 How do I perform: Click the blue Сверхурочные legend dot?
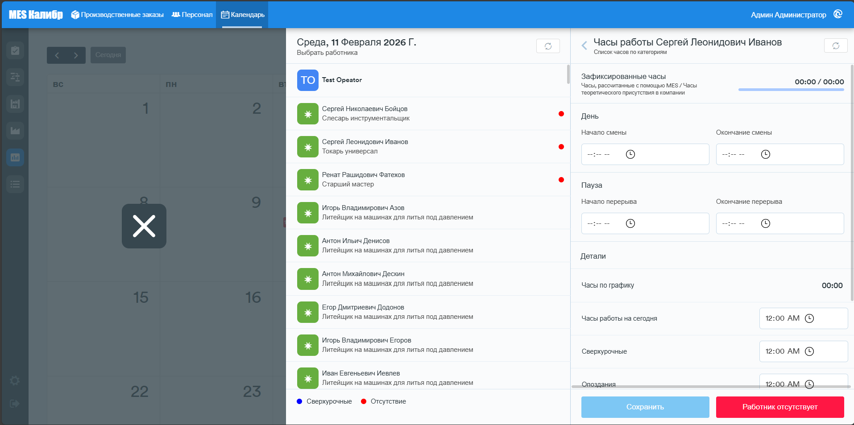click(299, 401)
